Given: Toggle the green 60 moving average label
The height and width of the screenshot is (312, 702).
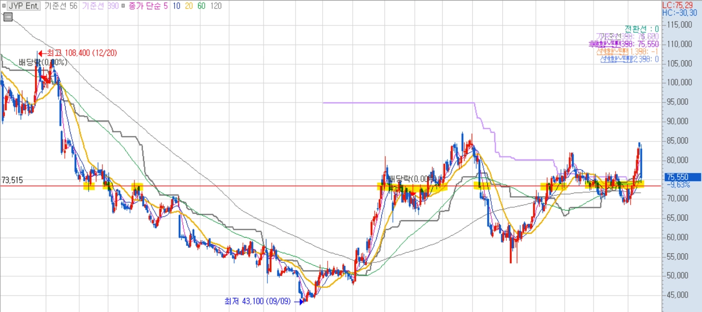Looking at the screenshot, I should coord(202,6).
